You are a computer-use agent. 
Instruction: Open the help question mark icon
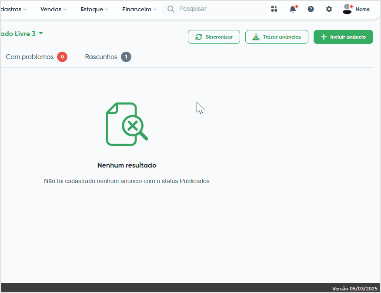click(x=311, y=9)
